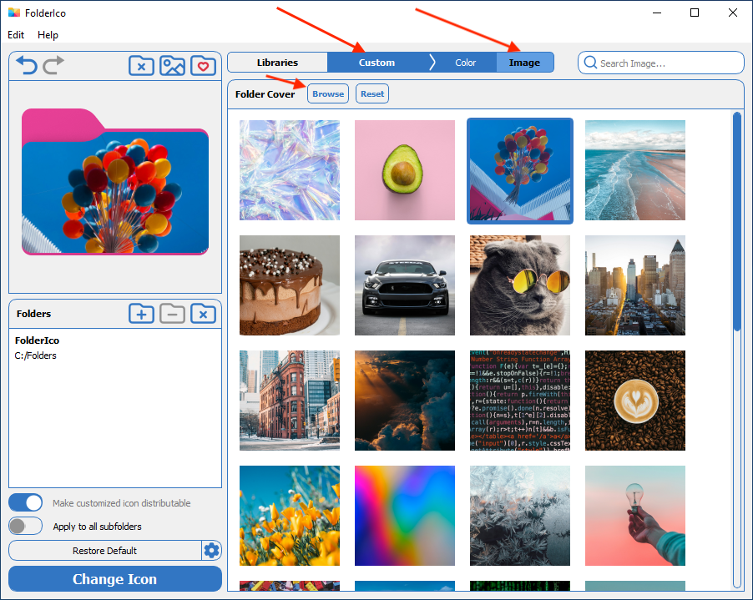Add a folder using the plus folder icon

point(141,314)
